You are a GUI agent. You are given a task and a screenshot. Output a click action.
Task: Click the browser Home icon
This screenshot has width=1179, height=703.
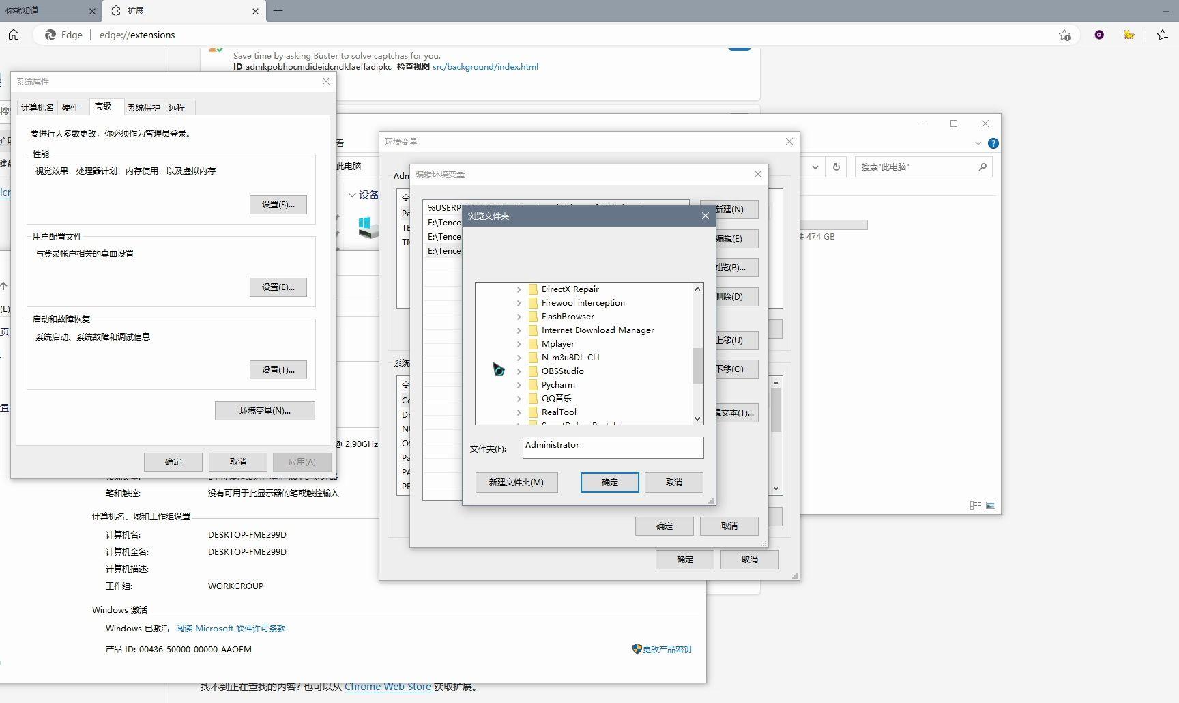(x=14, y=35)
